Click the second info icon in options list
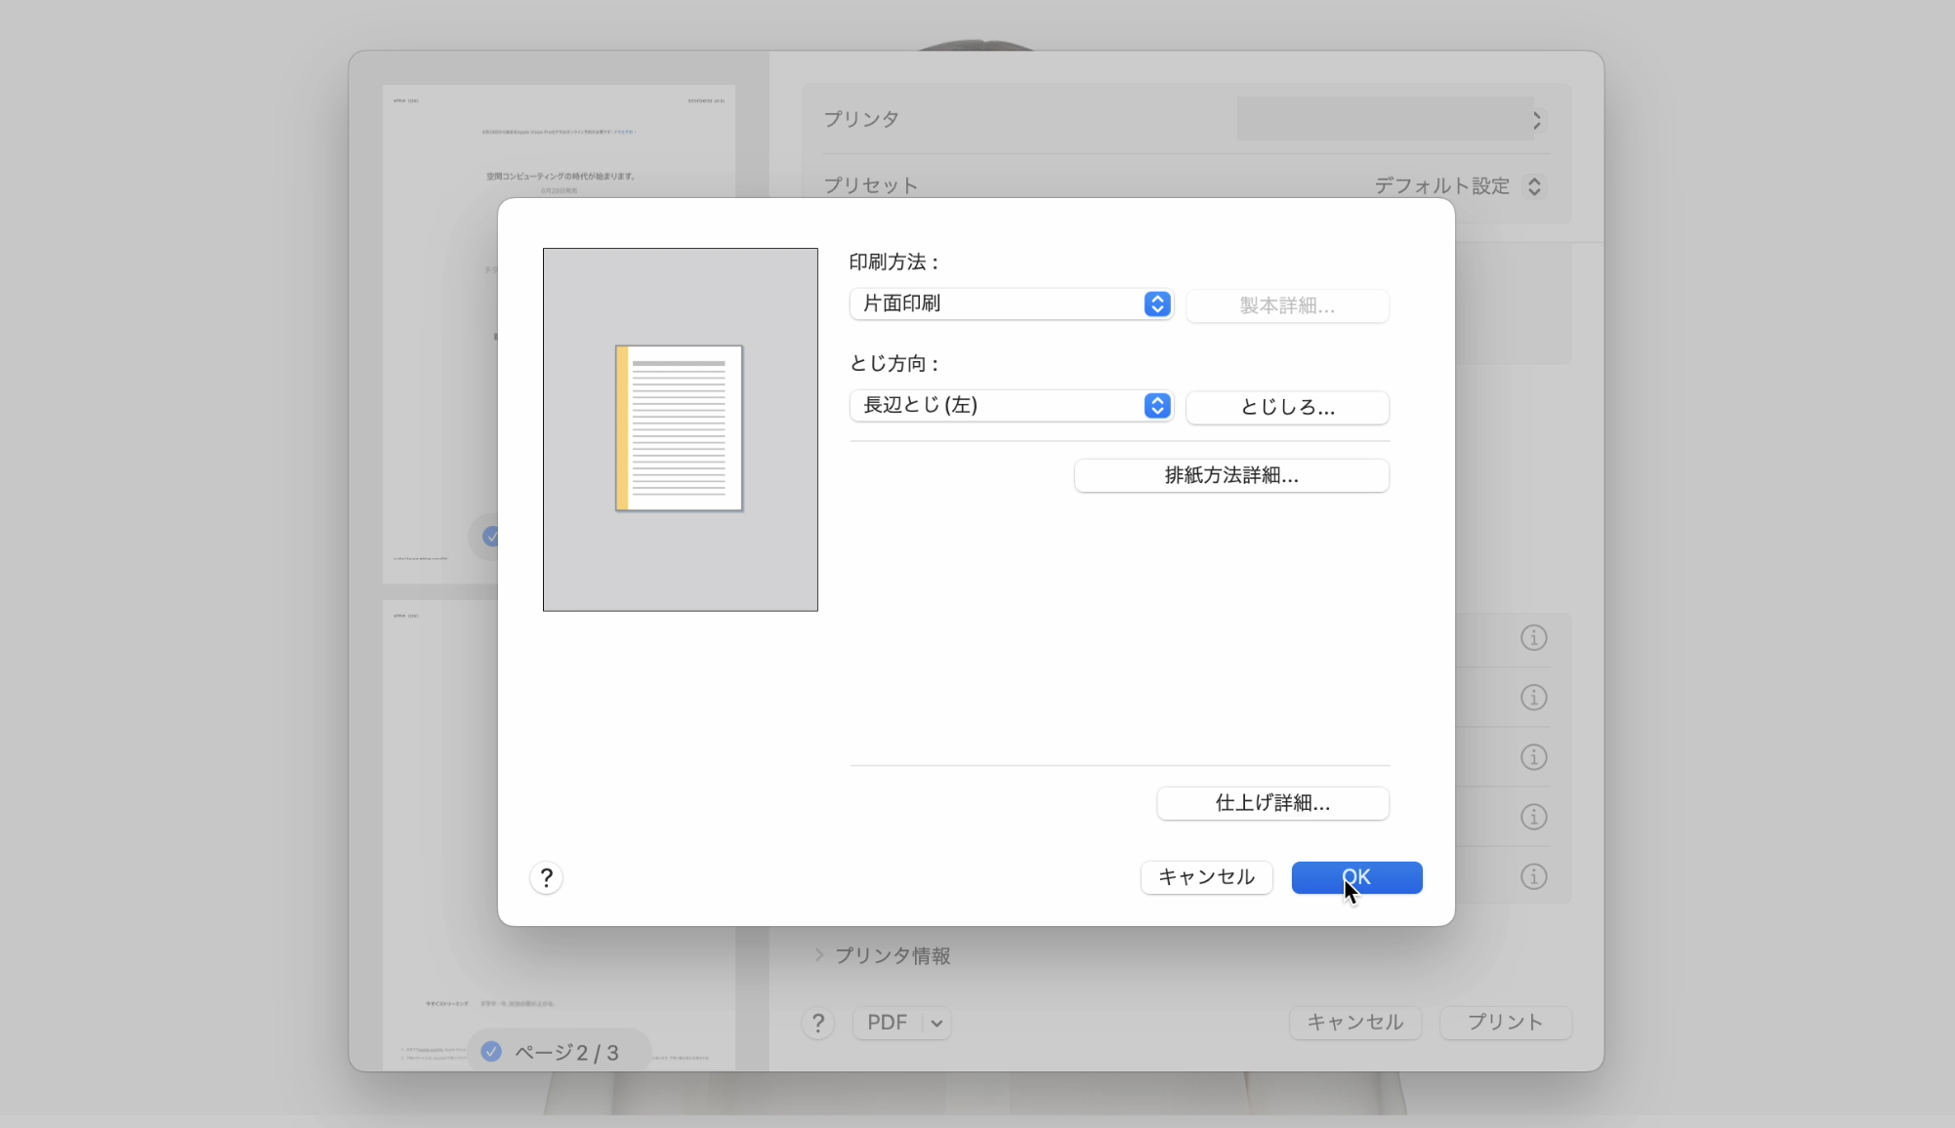 coord(1534,698)
